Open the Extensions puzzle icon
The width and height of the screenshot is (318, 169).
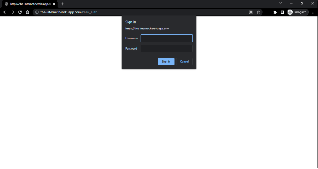click(275, 12)
